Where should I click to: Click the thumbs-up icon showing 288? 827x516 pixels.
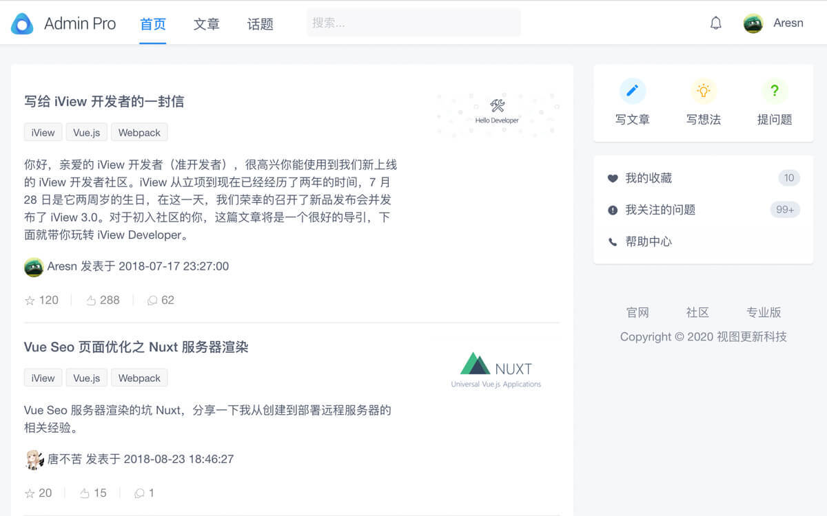coord(92,300)
